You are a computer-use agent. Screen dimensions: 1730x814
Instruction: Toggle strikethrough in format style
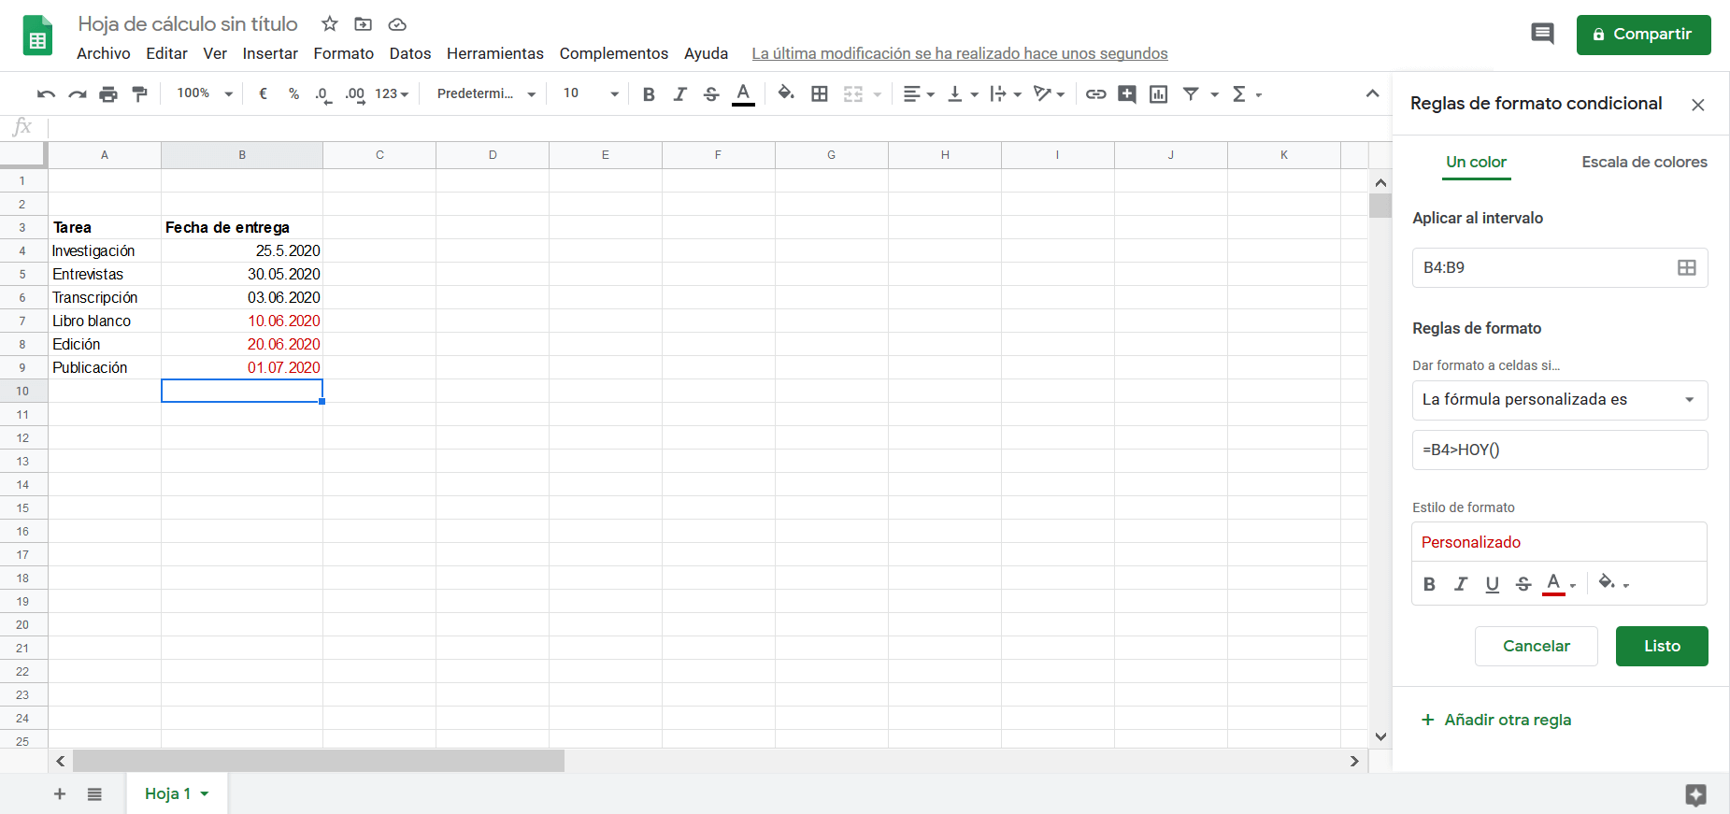(x=1523, y=584)
